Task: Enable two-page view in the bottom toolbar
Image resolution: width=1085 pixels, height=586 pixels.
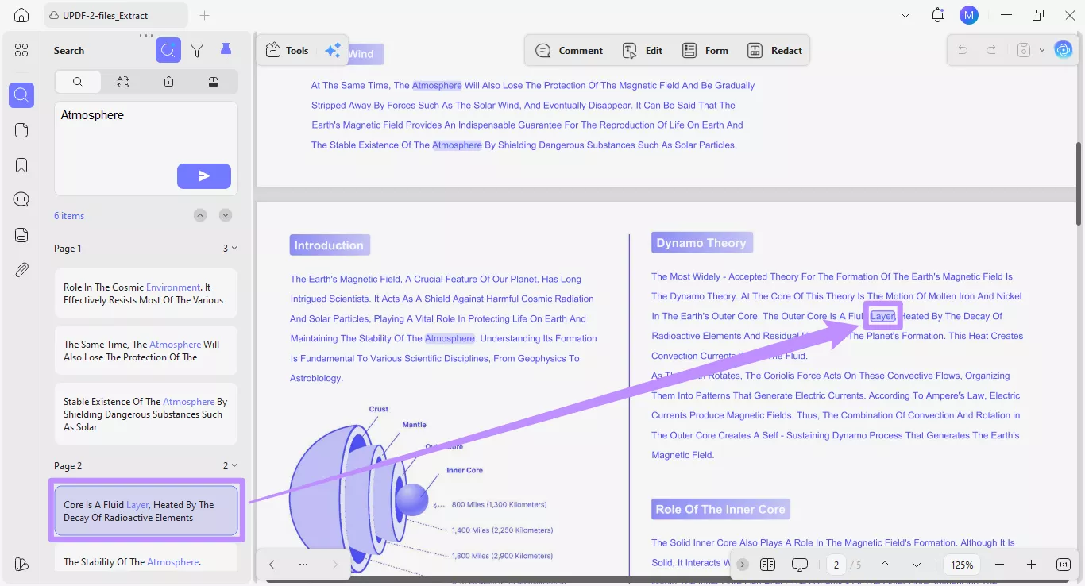Action: click(x=767, y=565)
